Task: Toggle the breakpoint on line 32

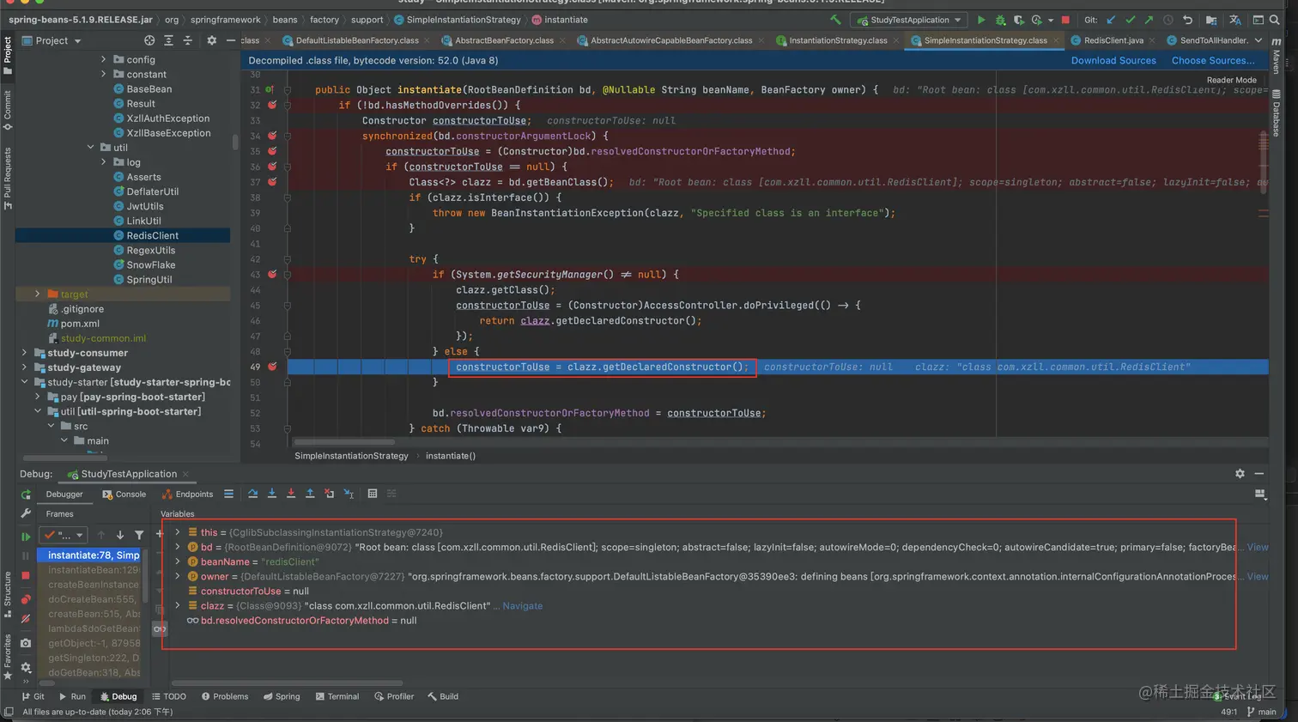Action: click(272, 105)
